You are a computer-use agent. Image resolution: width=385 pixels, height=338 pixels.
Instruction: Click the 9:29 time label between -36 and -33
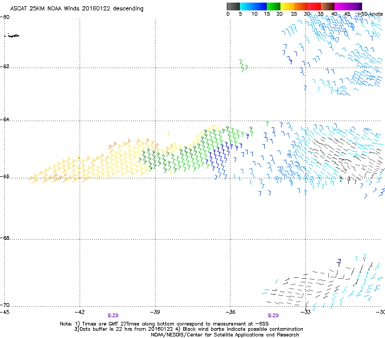point(273,316)
